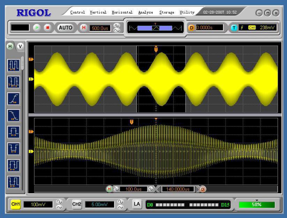Start acquisition with the green run button
Viewport: 287px width, 218px height.
(37, 28)
